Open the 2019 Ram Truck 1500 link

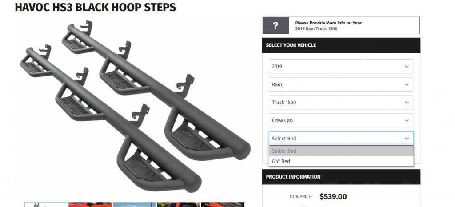(x=316, y=28)
